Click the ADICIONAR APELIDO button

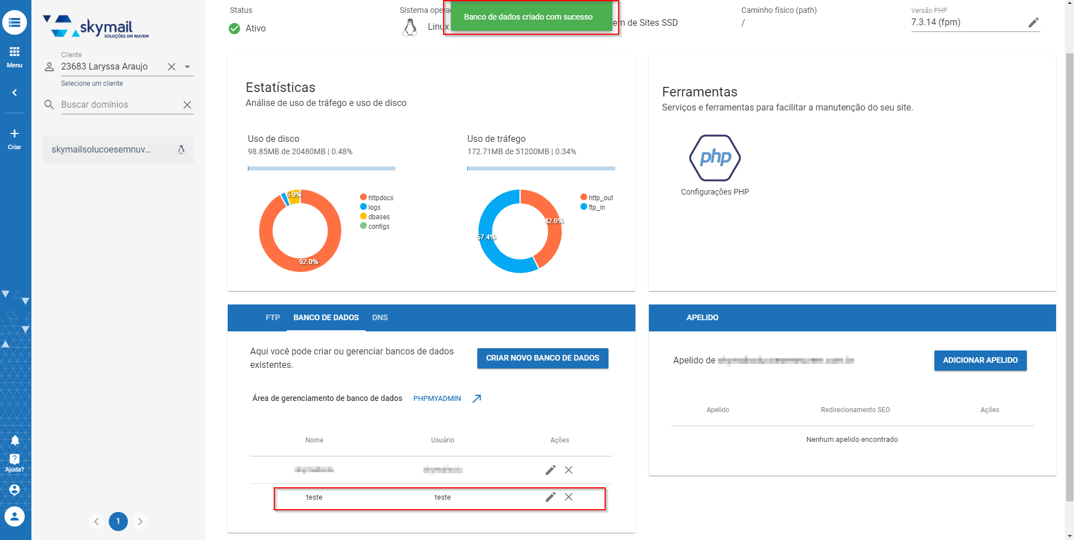(x=980, y=360)
